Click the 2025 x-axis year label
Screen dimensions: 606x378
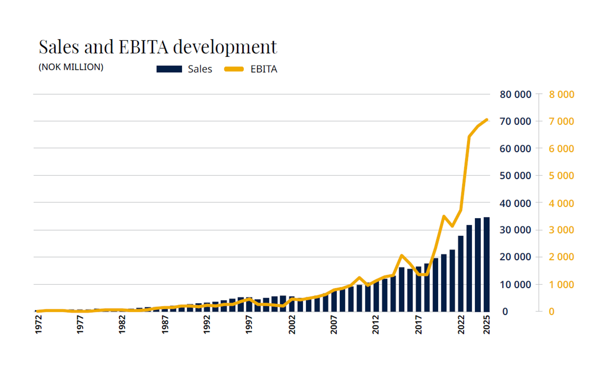click(486, 325)
